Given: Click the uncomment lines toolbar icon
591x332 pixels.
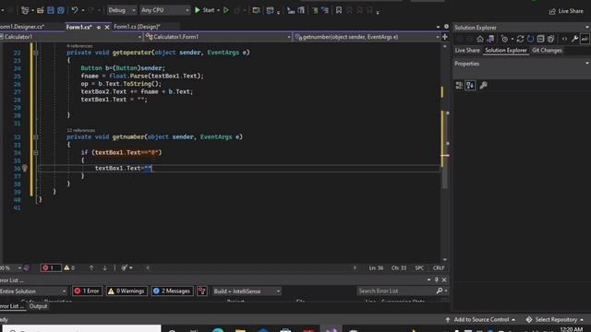Looking at the screenshot, I should (x=324, y=10).
